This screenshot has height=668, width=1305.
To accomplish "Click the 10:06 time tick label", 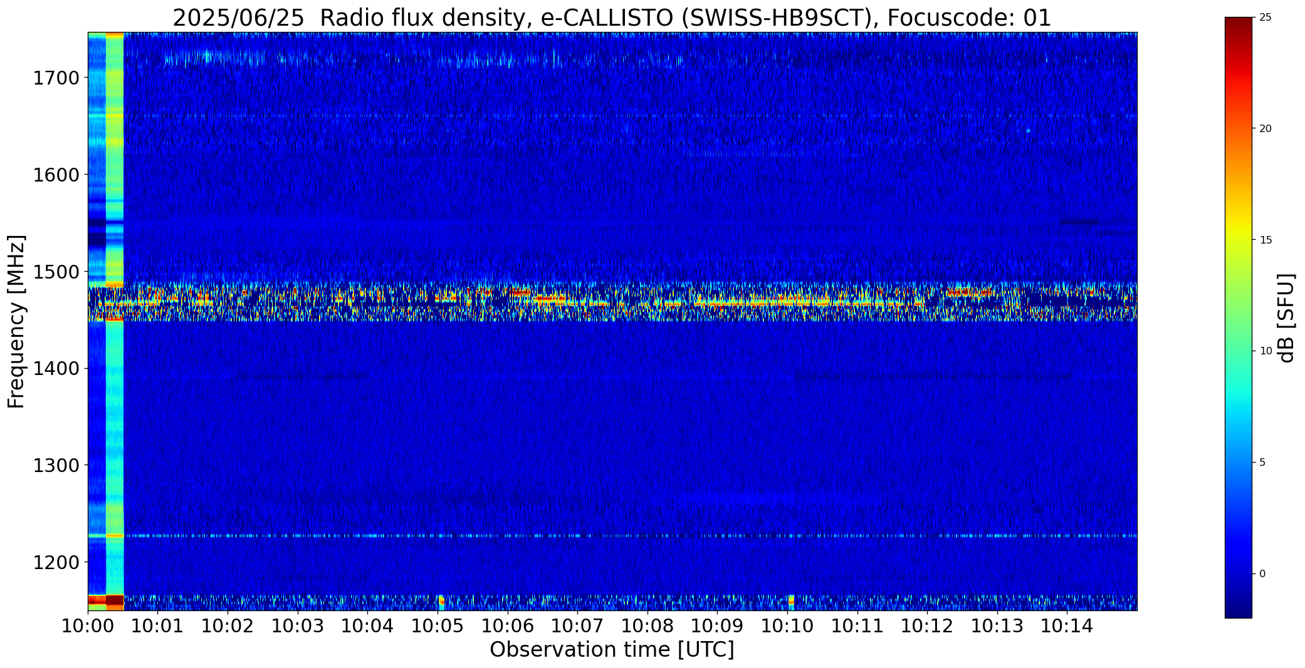I will tap(508, 626).
